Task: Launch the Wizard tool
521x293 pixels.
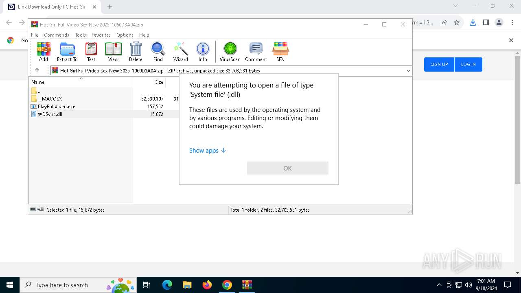Action: (x=181, y=52)
